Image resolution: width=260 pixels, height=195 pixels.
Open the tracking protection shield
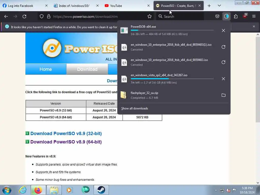42,17
